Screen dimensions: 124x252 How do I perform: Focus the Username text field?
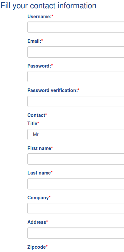(76, 27)
